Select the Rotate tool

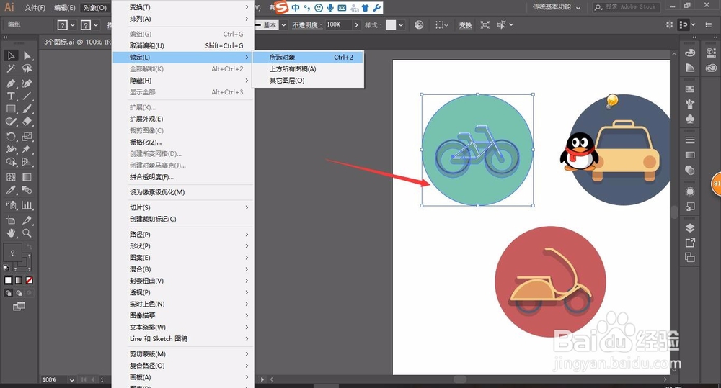pos(11,136)
